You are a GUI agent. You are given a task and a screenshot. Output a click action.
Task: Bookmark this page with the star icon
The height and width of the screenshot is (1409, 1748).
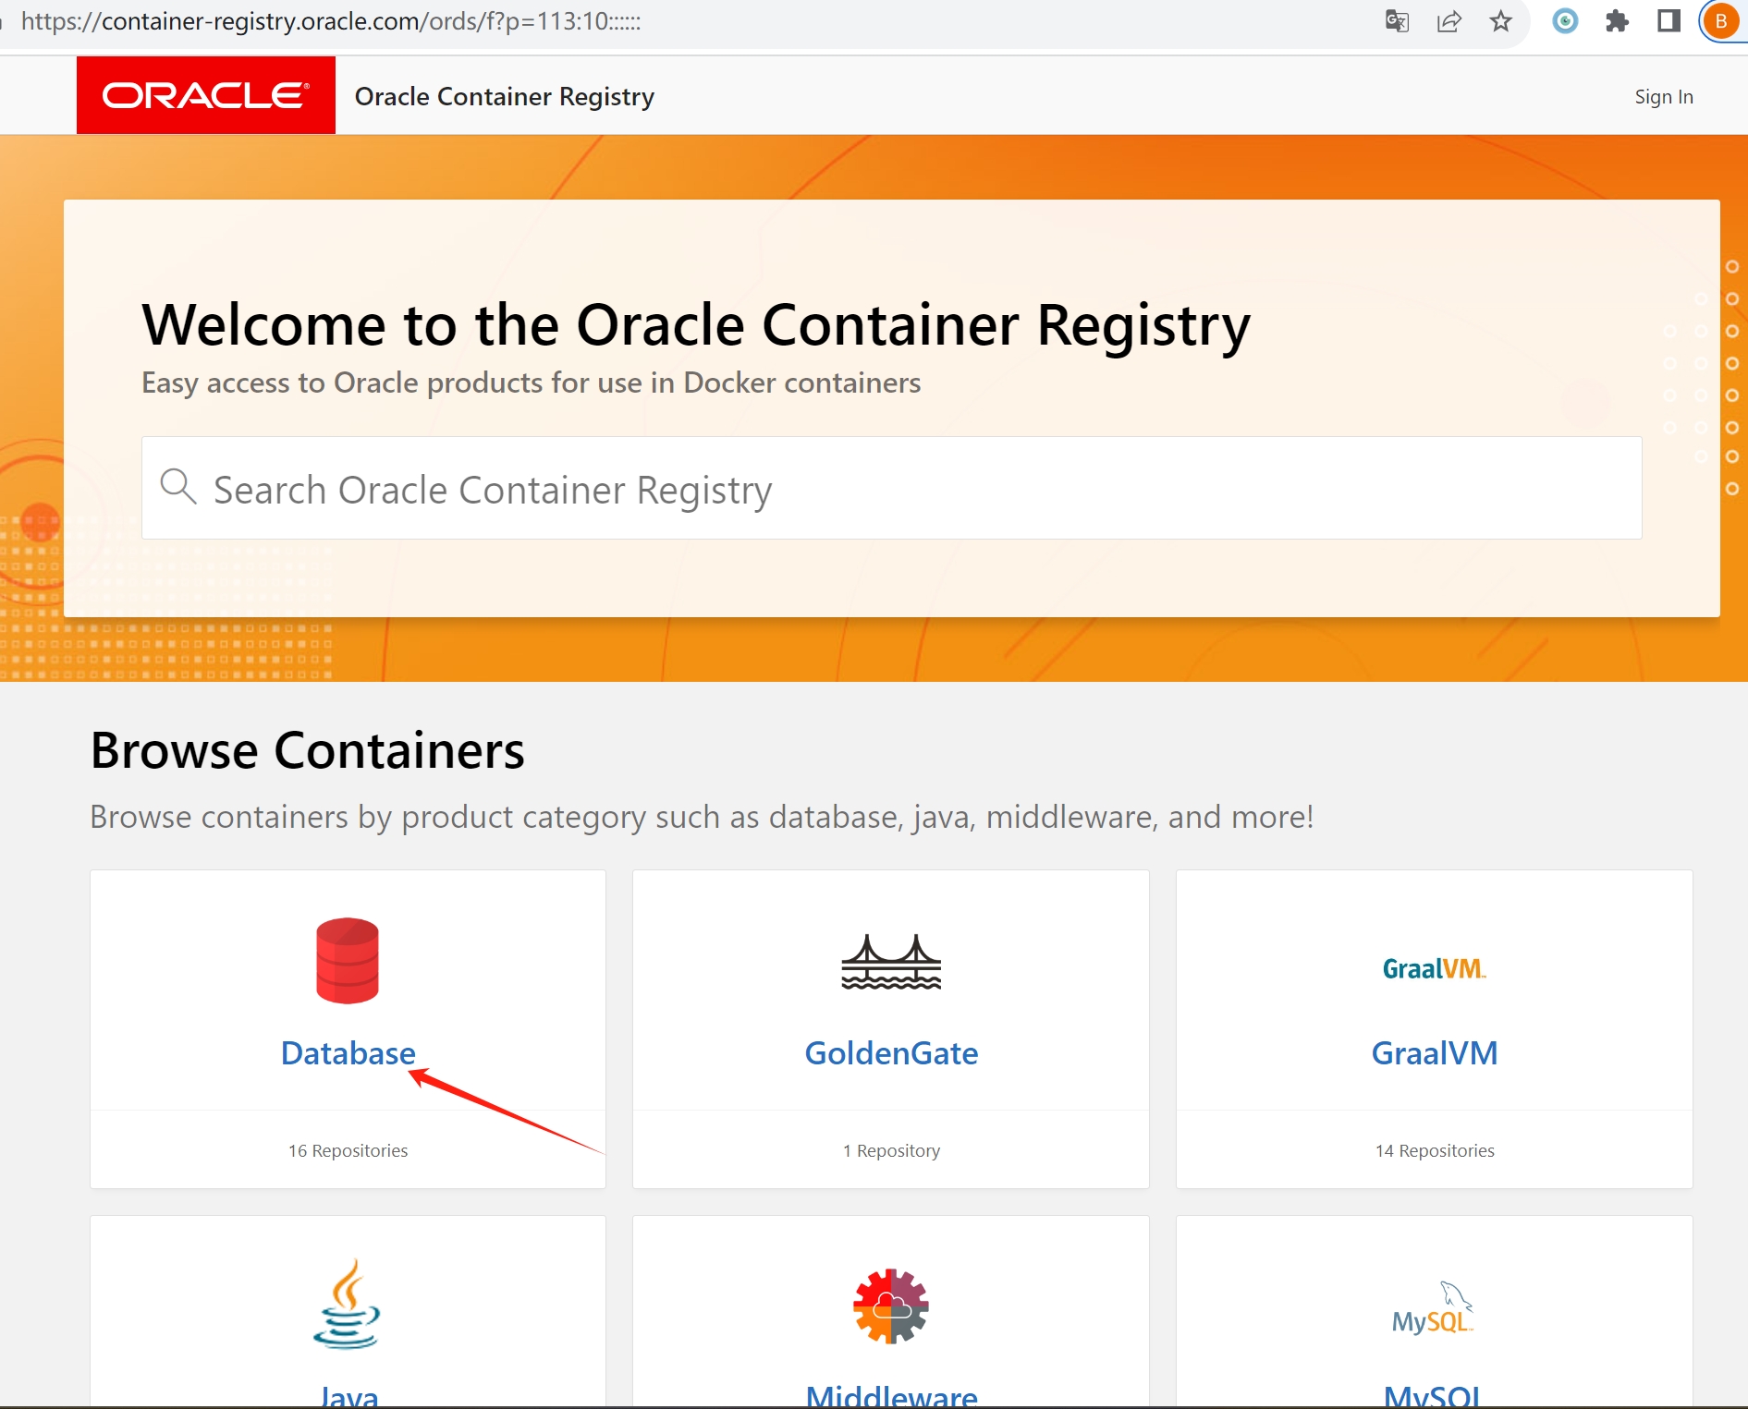[1500, 22]
